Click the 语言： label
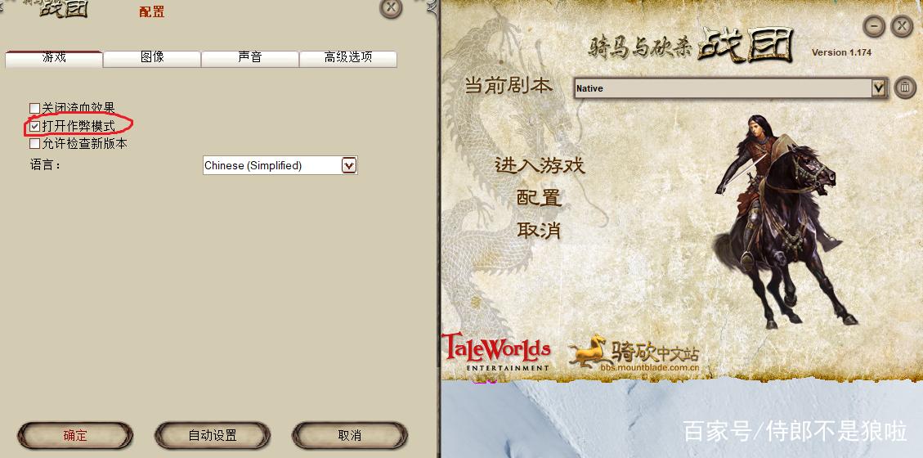Screen dimensions: 923x458 [x=45, y=165]
